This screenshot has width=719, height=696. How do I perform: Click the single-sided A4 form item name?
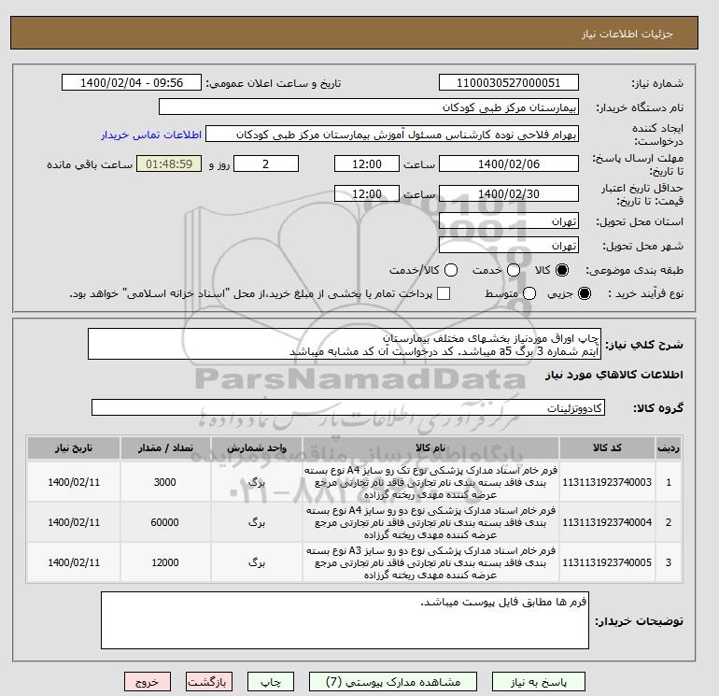(x=430, y=482)
